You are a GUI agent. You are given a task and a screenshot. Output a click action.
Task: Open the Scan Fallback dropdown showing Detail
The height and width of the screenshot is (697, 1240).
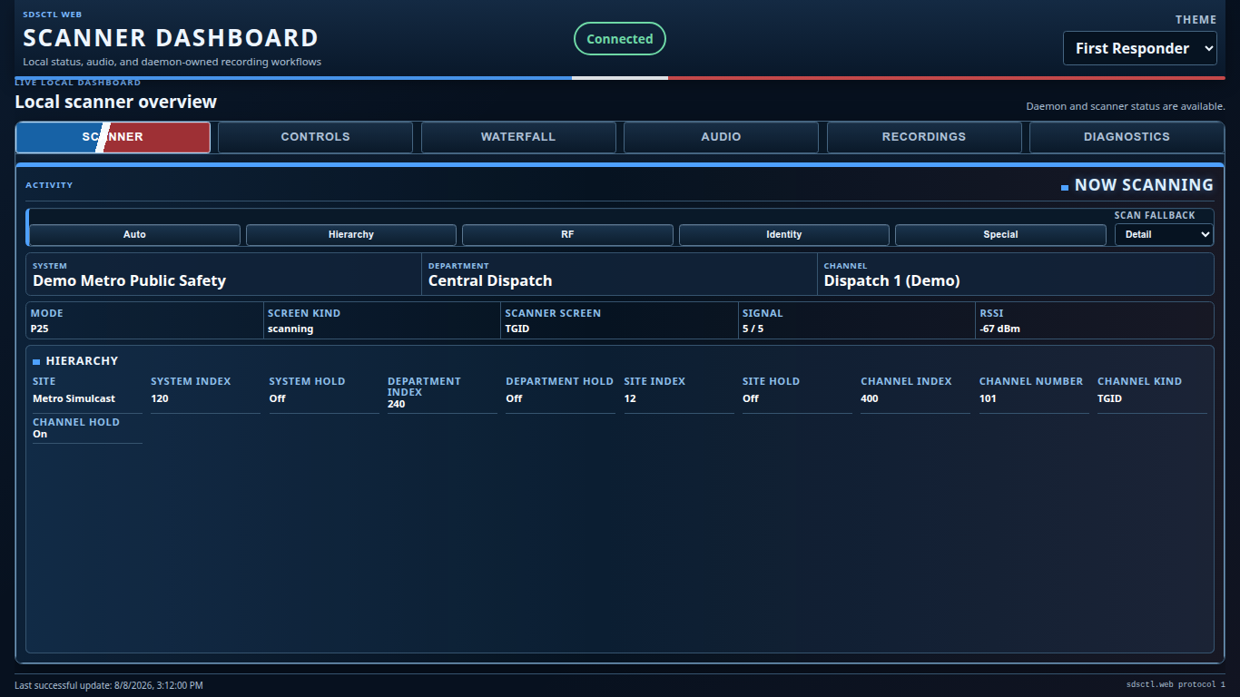(x=1164, y=234)
